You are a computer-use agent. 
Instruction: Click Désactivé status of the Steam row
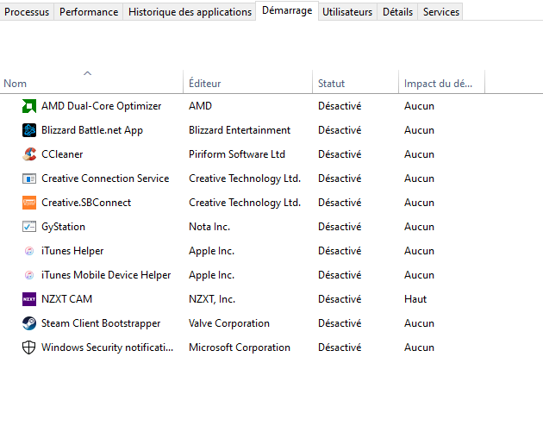tap(340, 323)
